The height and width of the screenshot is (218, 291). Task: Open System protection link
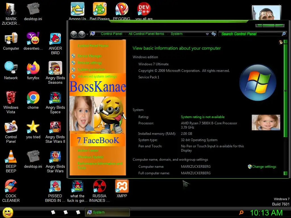click(x=91, y=70)
